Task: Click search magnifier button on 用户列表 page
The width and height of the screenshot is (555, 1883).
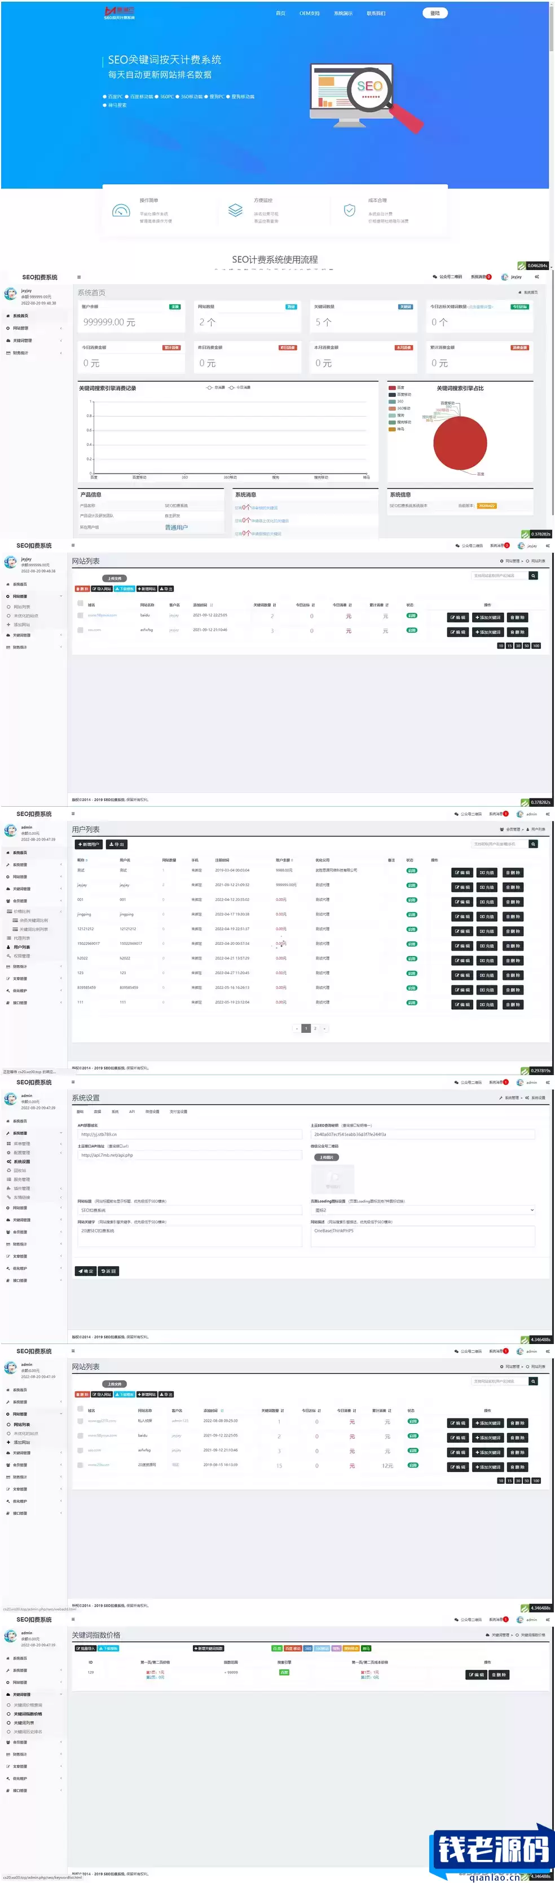Action: [534, 845]
